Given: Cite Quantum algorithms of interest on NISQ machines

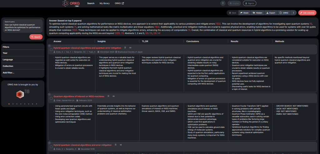Looking at the screenshot, I should pyautogui.click(x=114, y=96).
